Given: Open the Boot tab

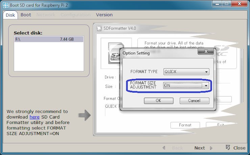Looking at the screenshot, I should [x=26, y=15].
